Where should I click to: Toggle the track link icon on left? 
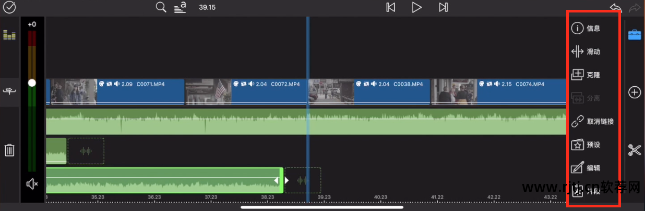pyautogui.click(x=9, y=91)
